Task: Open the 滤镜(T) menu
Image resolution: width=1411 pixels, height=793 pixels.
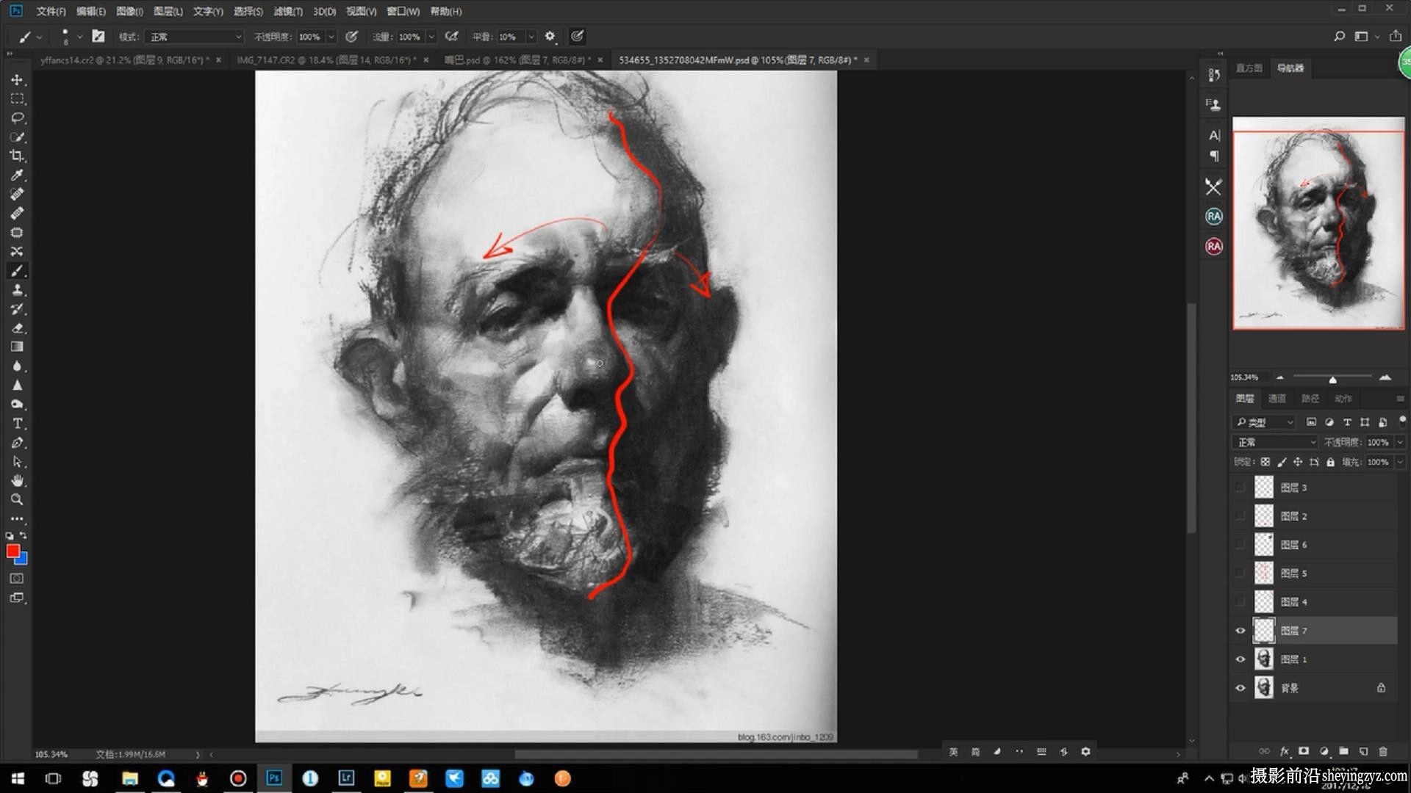Action: (287, 11)
